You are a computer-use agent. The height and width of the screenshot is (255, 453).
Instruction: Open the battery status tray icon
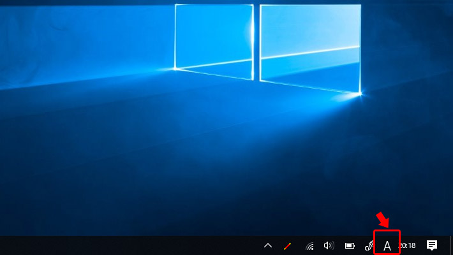coord(350,246)
